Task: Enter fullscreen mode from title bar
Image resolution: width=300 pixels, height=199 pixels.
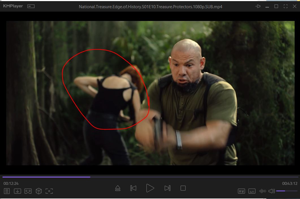Action: click(x=285, y=6)
